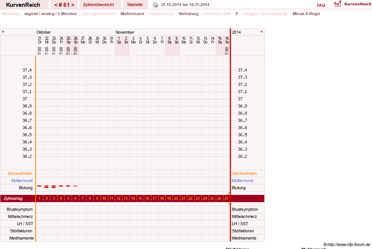The height and width of the screenshot is (249, 372).
Task: Click the dotted spotting mark on cycle day 6
Action: 75,186
